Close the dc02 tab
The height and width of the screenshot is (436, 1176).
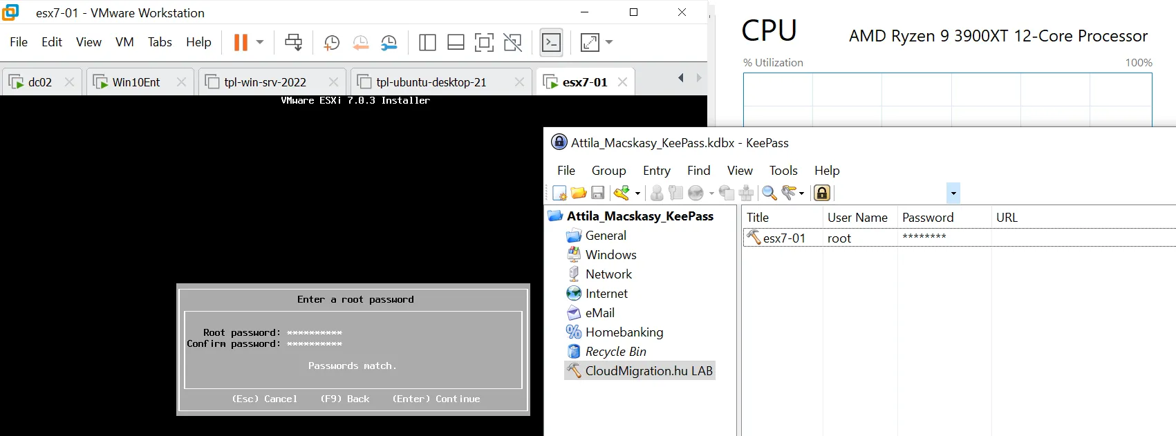pyautogui.click(x=69, y=82)
